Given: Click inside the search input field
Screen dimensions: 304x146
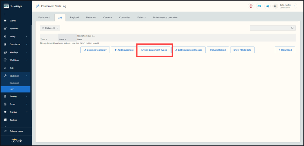Looking at the screenshot, I should 270,28.
